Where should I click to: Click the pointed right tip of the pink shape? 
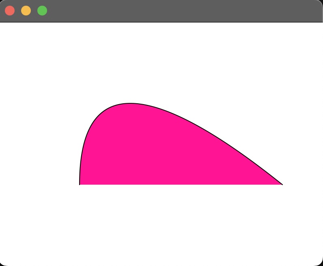click(282, 184)
